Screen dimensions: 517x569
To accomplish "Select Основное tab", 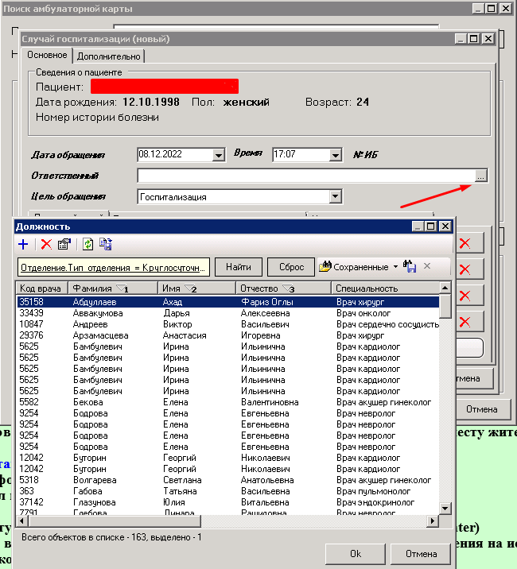I will (47, 55).
